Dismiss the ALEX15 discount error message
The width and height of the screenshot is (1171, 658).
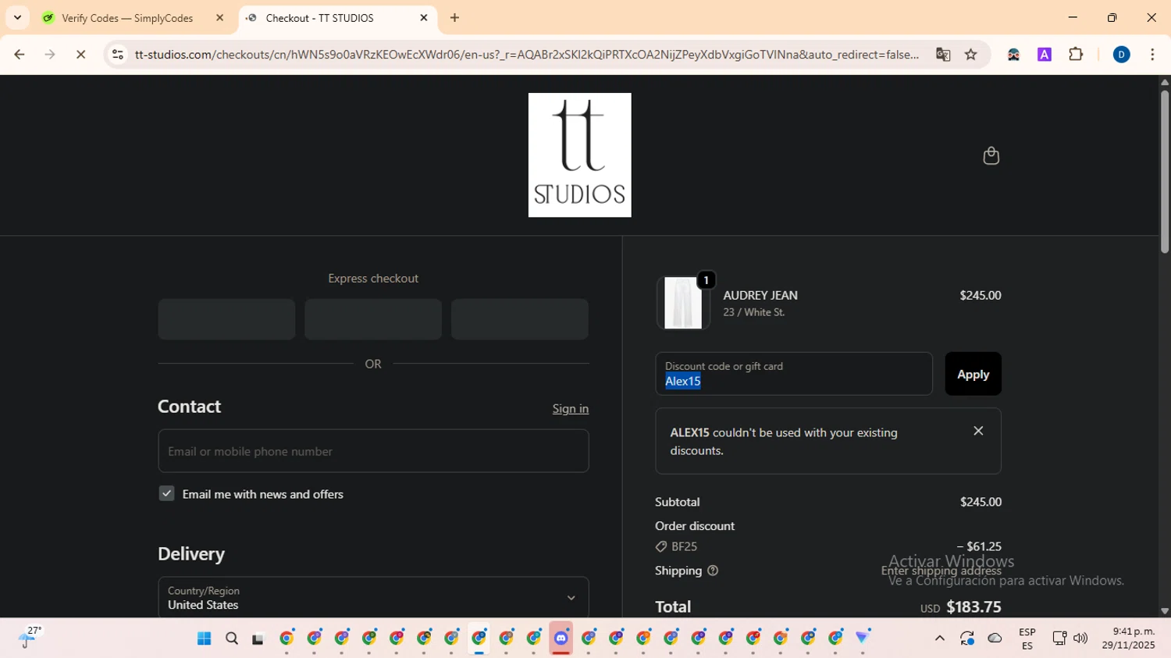point(978,431)
